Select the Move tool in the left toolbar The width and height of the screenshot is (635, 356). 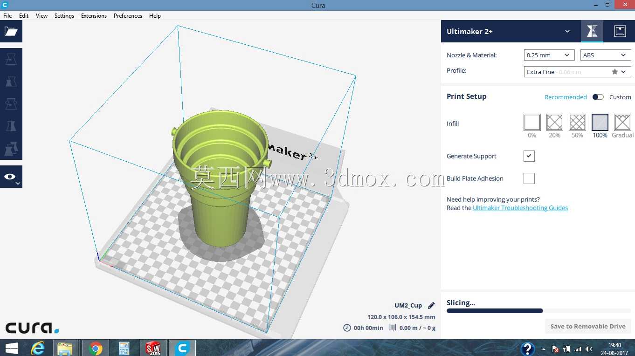point(11,59)
